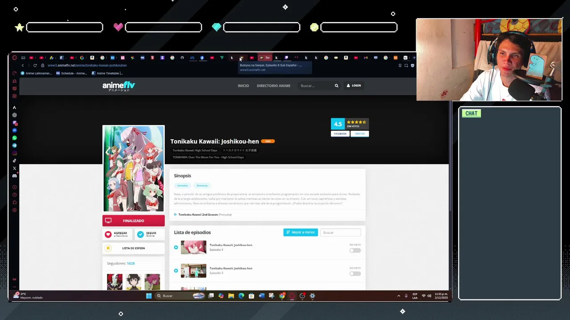The image size is (570, 320).
Task: Click the LOGIN button
Action: coord(354,86)
